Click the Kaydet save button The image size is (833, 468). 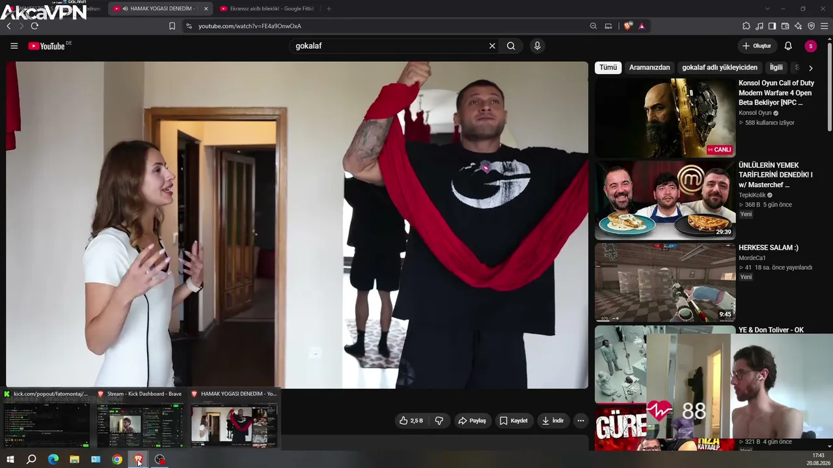(513, 421)
